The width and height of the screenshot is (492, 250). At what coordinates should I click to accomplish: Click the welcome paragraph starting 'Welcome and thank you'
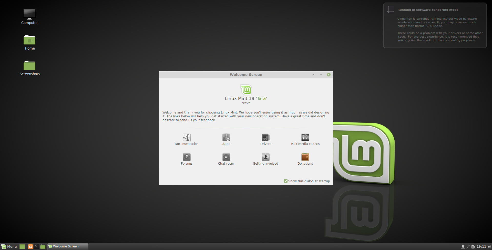(246, 116)
